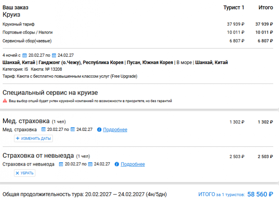Click the cabin number № 13208 text
The height and width of the screenshot is (200, 279).
(54, 69)
